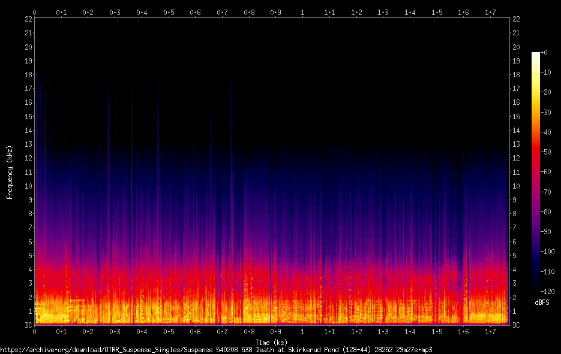Click the 5 kHz label on left axis

31,255
